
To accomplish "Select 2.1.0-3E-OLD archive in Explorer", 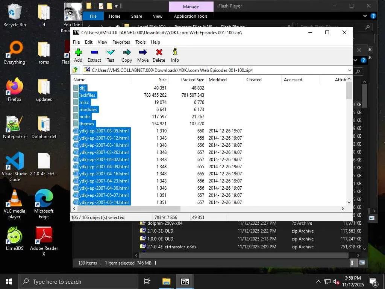I will [160, 231].
